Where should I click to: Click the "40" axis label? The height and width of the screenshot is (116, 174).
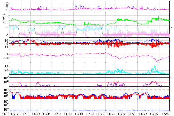click(6, 66)
